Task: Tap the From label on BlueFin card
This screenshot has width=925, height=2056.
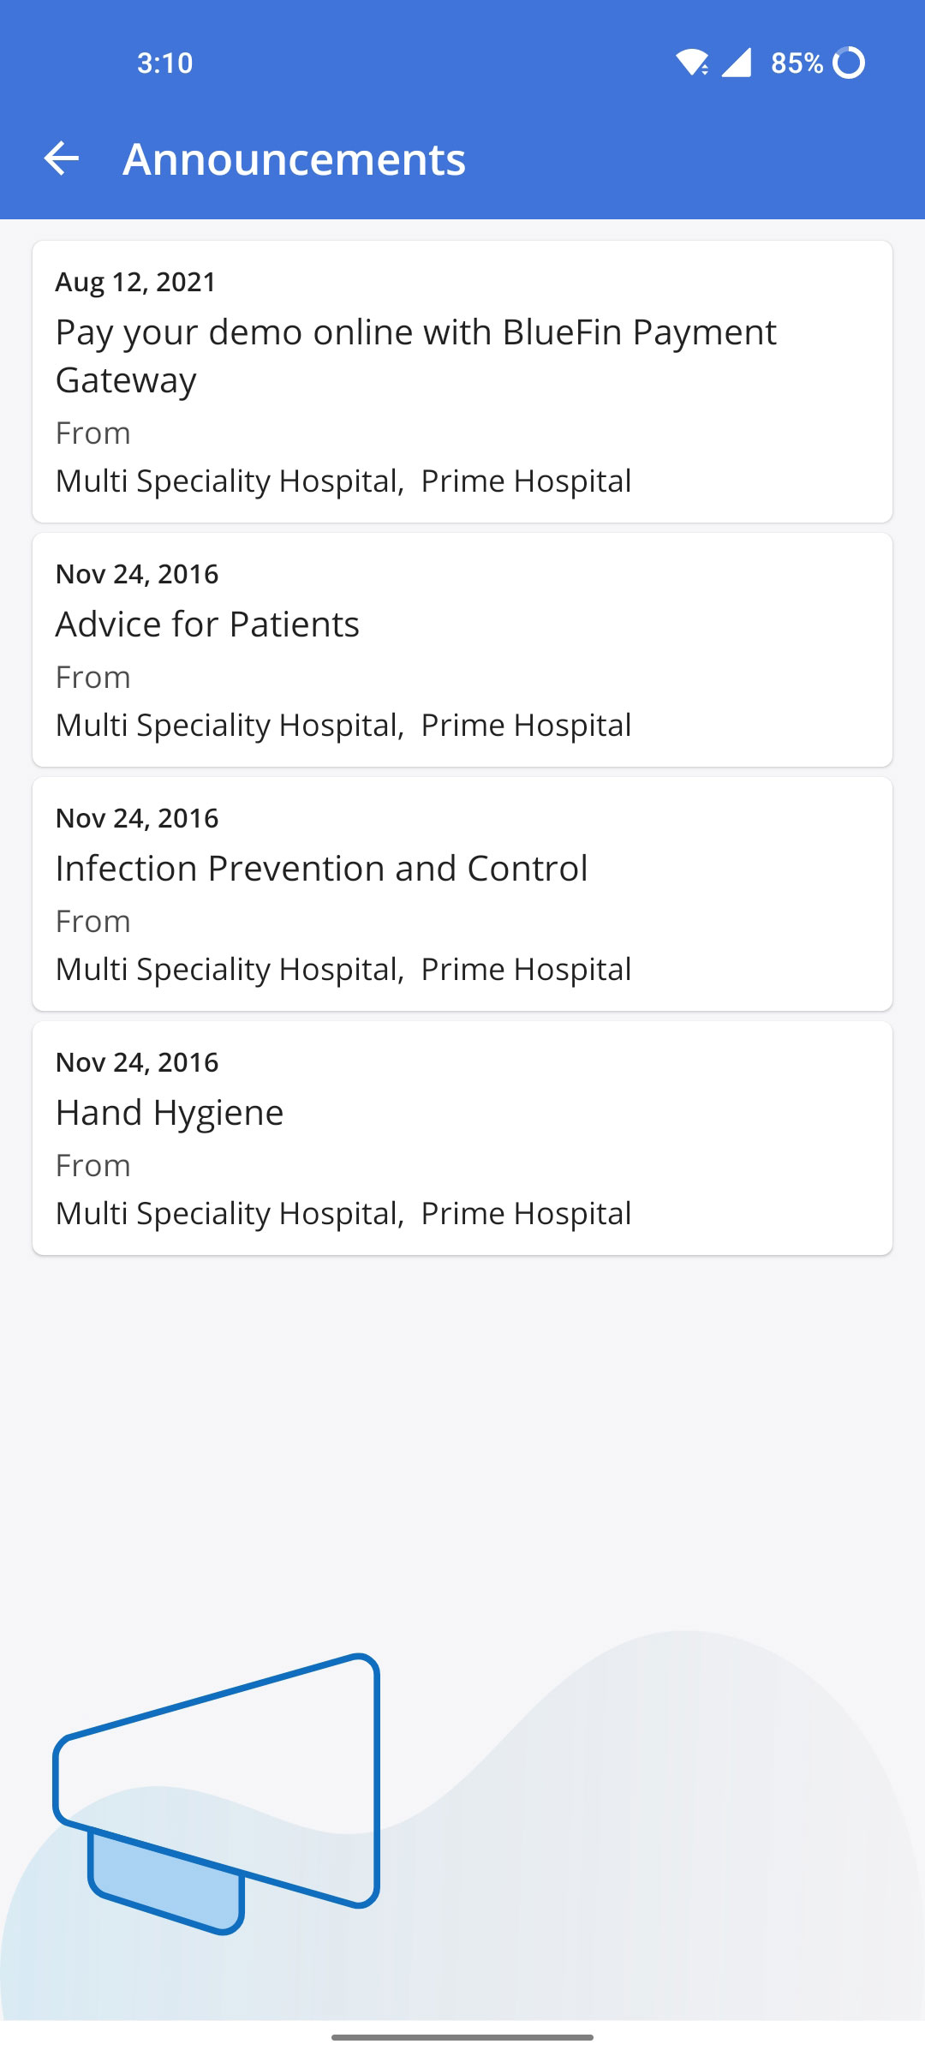Action: [92, 433]
